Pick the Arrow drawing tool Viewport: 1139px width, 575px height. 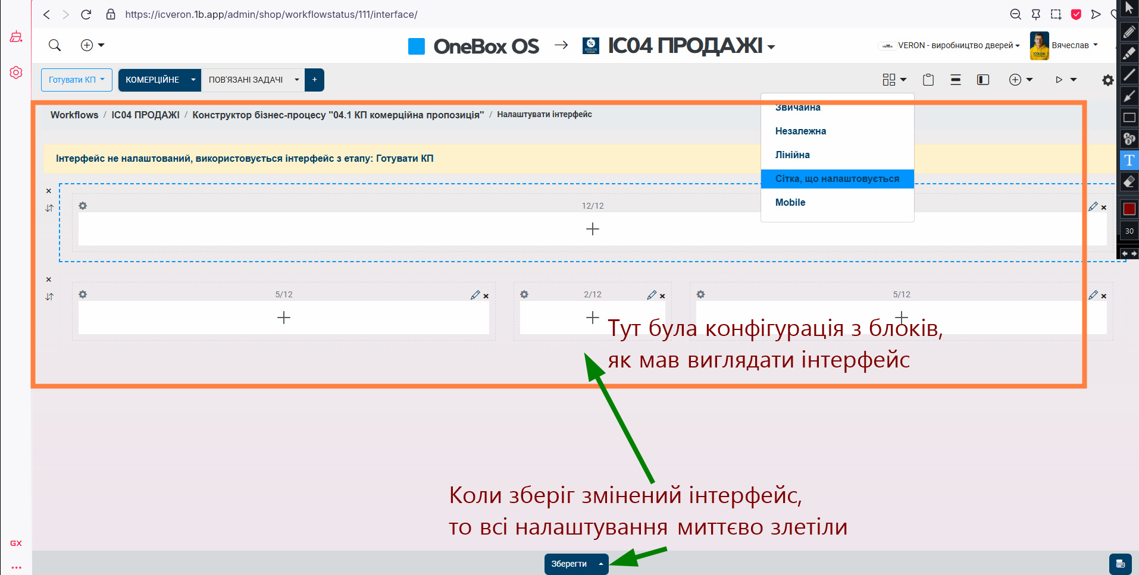click(1129, 96)
